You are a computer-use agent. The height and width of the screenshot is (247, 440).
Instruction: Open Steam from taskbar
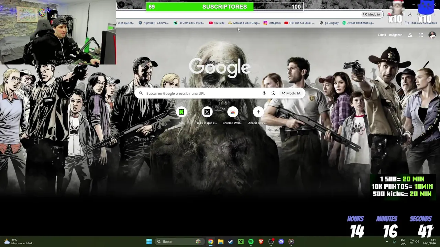[230, 242]
